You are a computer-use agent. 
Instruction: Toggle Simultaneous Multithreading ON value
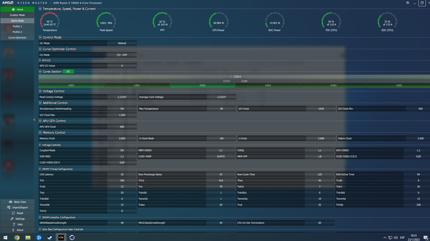[x=122, y=109]
